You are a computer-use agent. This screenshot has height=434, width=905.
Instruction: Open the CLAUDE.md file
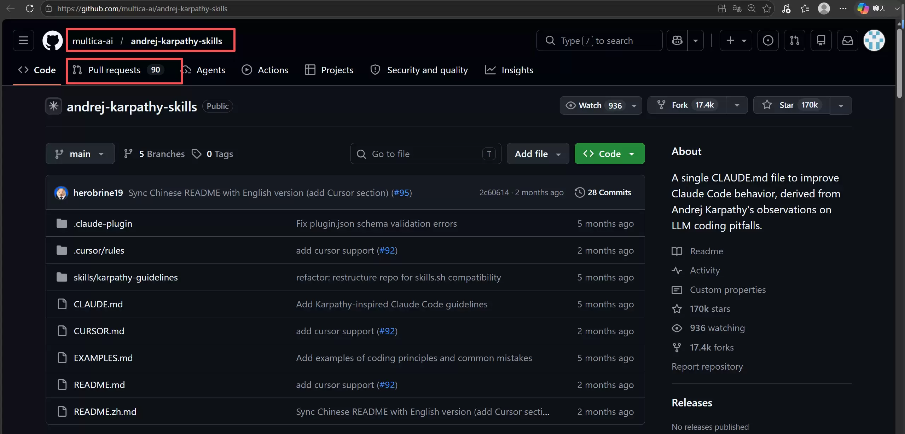tap(98, 304)
